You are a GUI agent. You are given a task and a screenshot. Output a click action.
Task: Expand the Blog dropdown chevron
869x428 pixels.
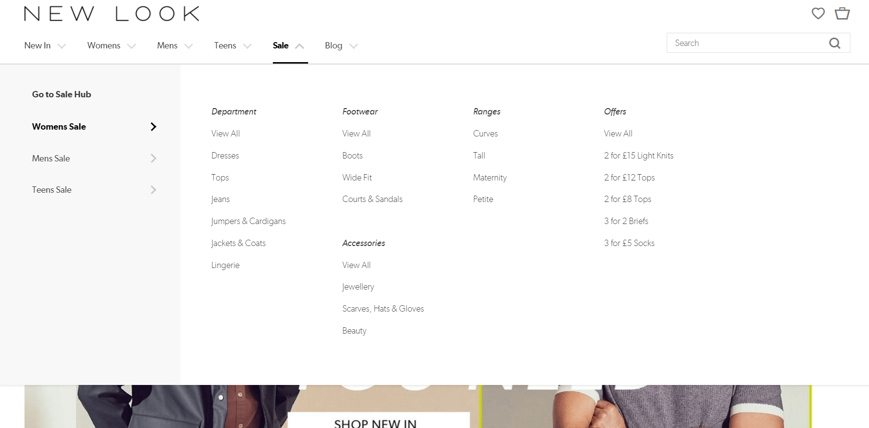(354, 46)
